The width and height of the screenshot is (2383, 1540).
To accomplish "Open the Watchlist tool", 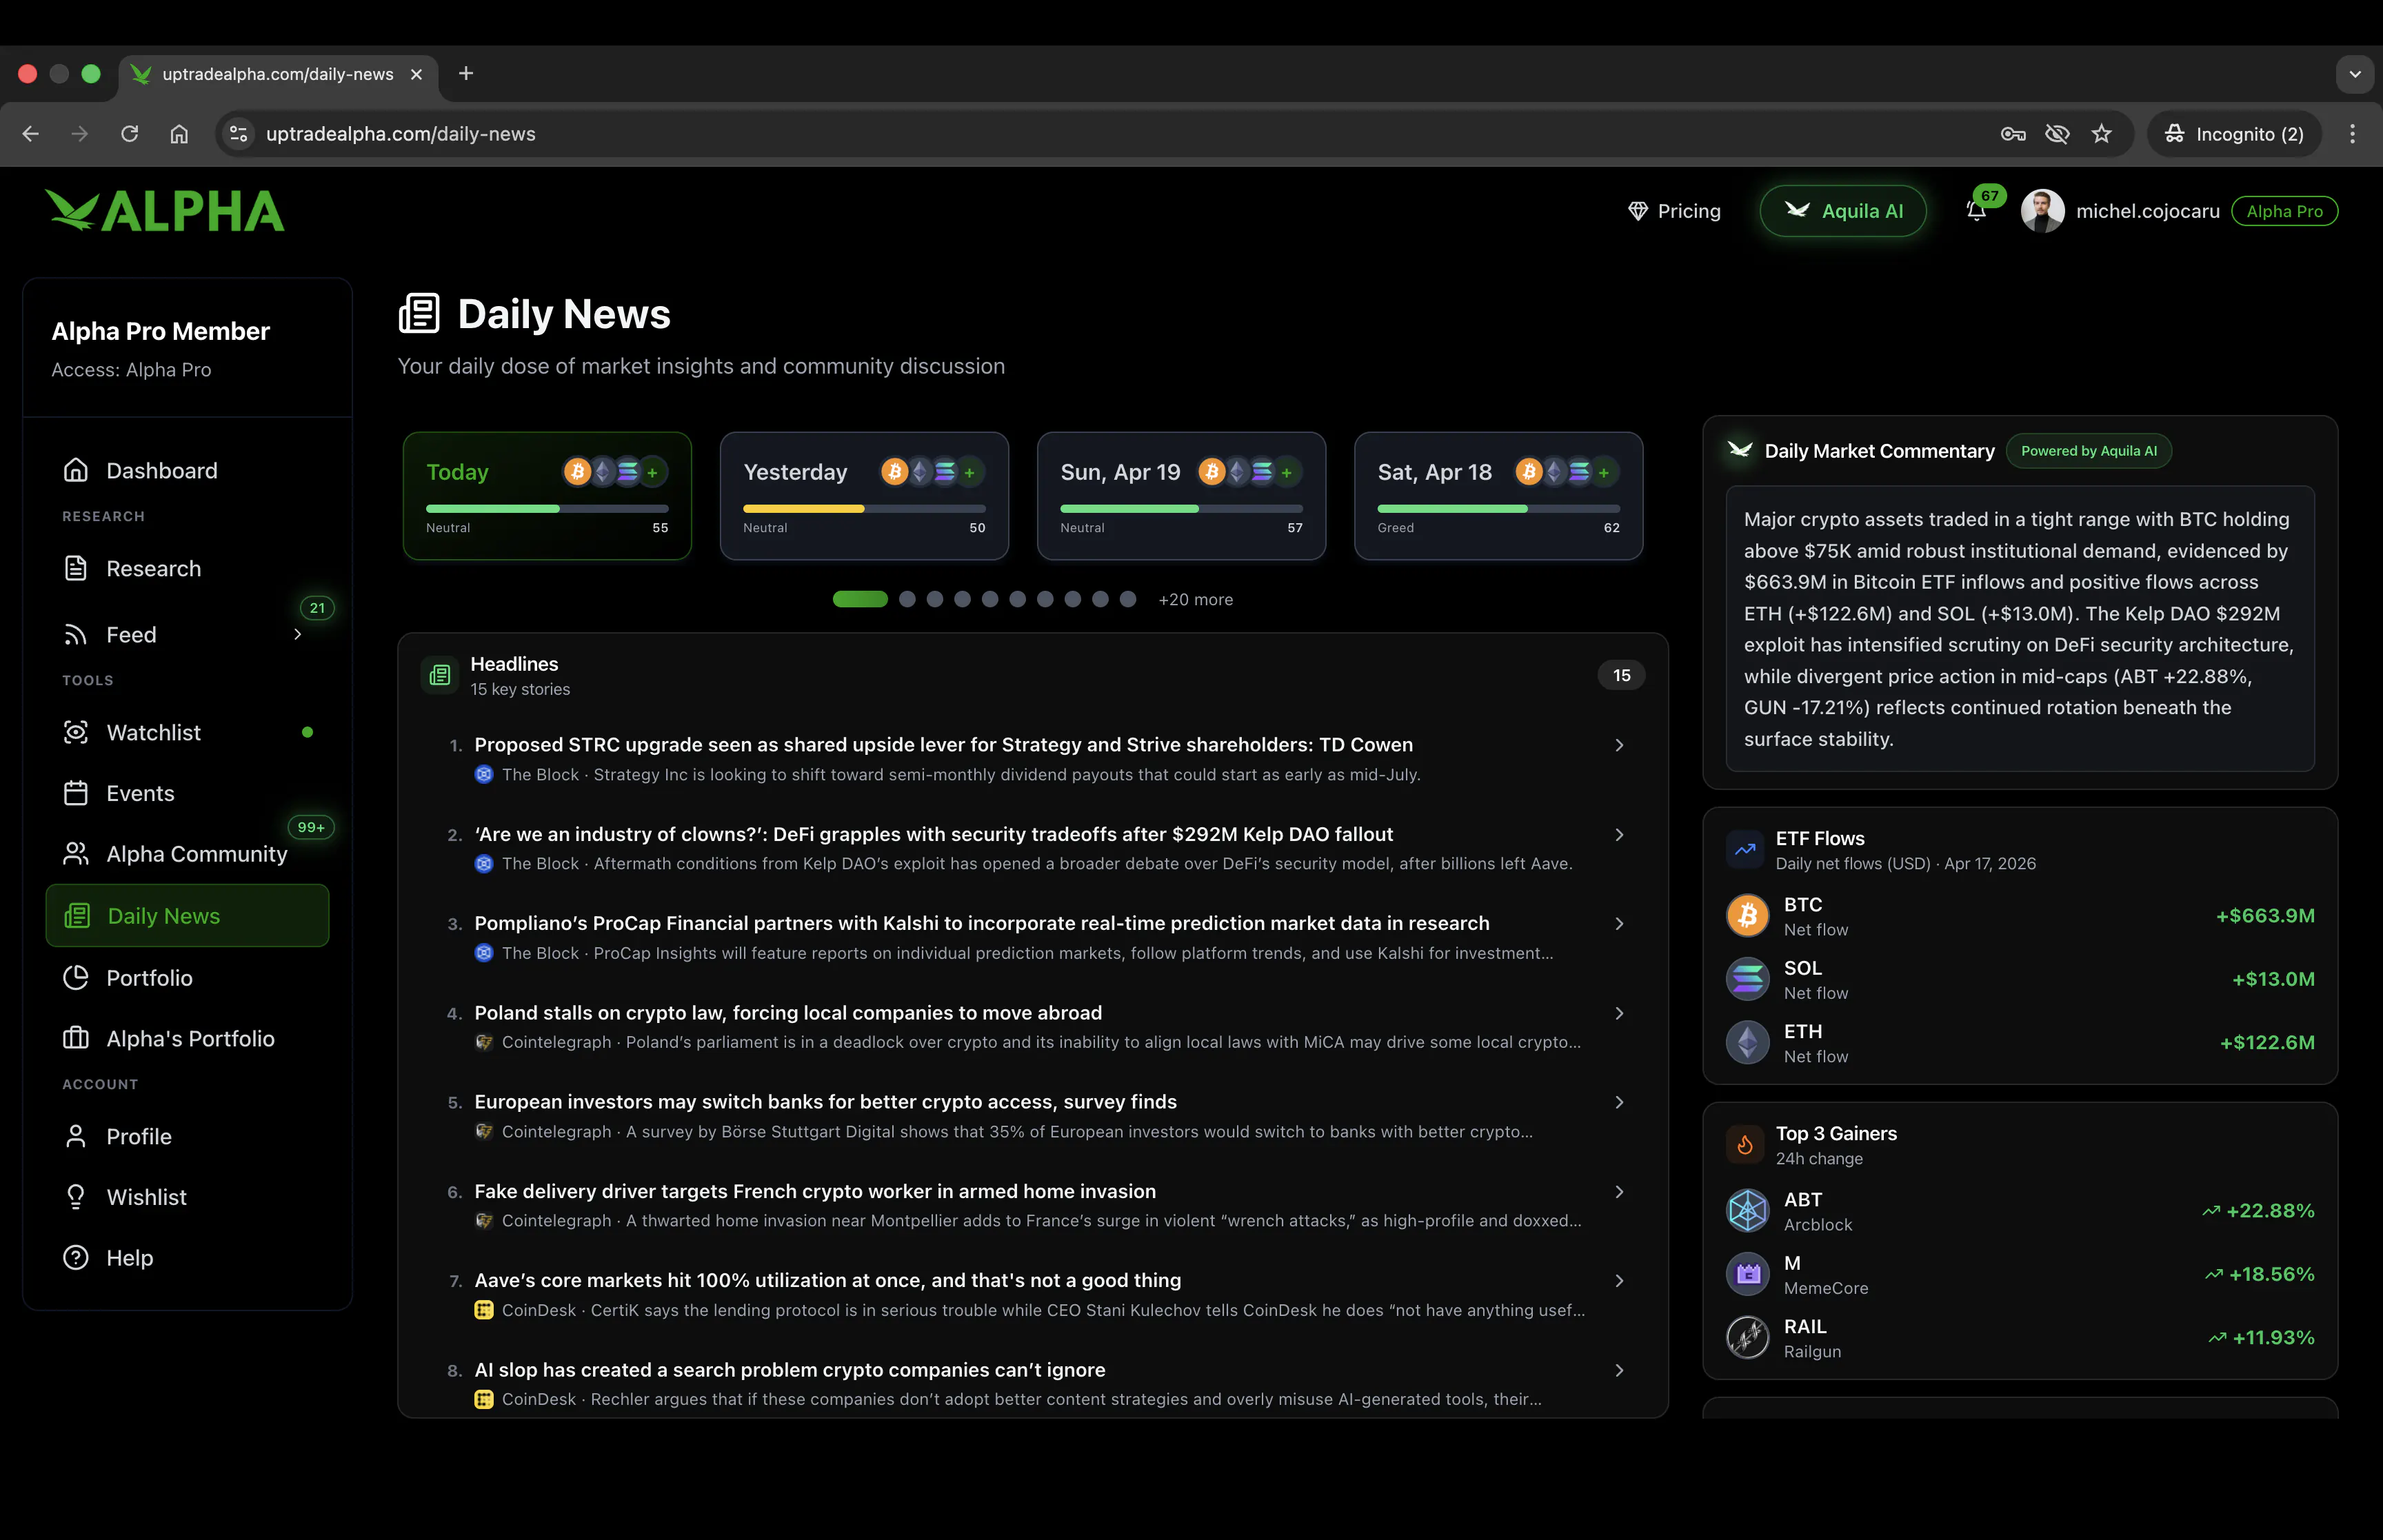I will 187,732.
